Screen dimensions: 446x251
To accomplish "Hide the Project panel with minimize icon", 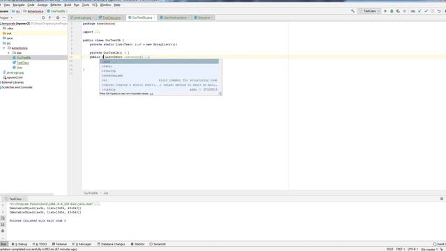I will pyautogui.click(x=64, y=17).
